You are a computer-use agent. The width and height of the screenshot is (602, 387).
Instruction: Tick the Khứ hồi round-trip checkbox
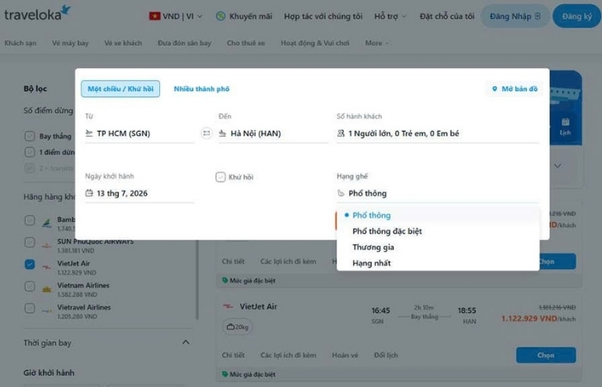(220, 177)
